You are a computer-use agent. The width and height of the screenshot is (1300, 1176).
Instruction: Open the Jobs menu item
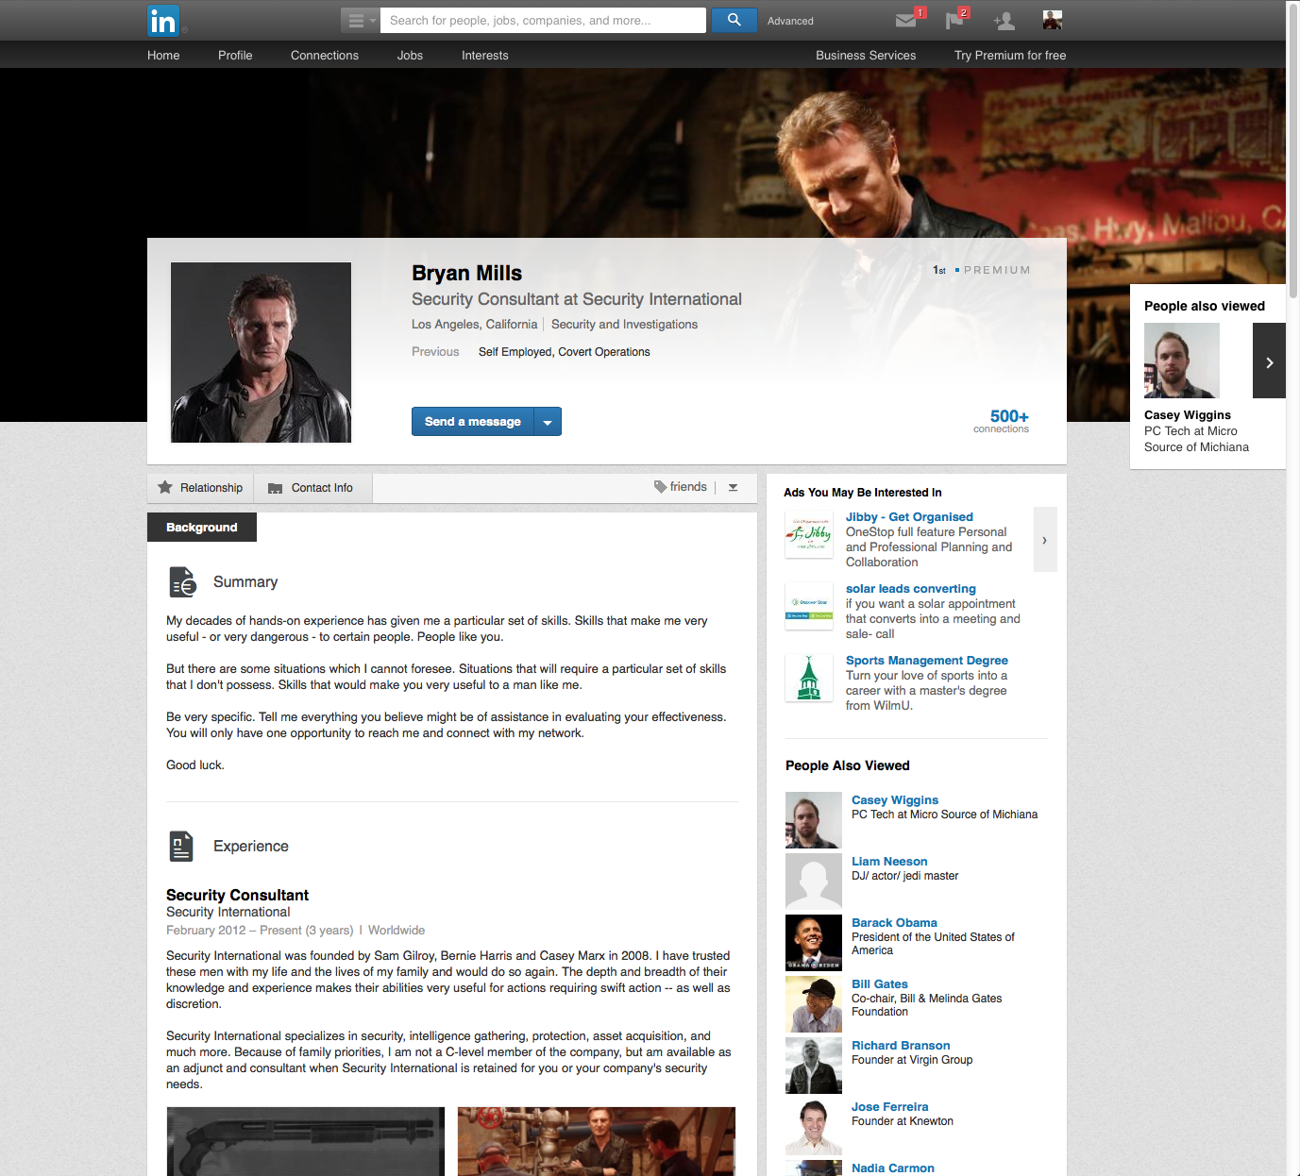click(x=410, y=56)
